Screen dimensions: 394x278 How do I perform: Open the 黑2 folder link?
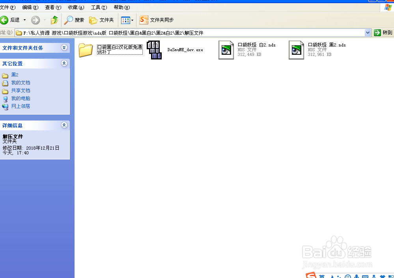pos(15,75)
